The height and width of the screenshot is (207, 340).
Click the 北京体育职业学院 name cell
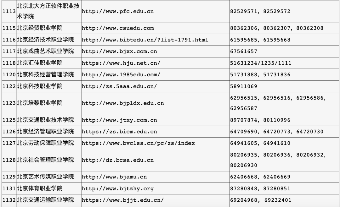coord(40,188)
